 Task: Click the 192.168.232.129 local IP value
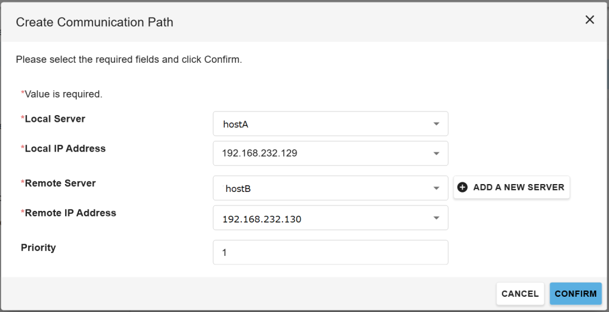[259, 154]
